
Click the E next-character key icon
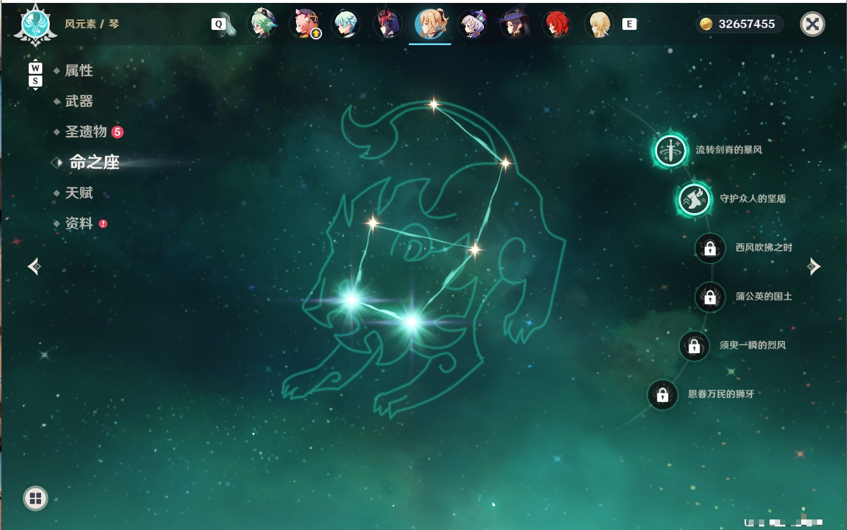click(x=629, y=24)
